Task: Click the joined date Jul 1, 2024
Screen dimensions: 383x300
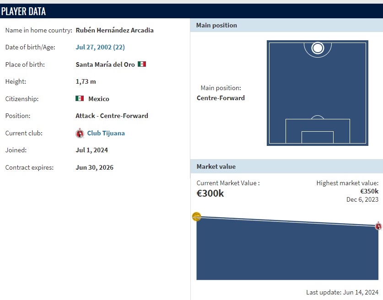Action: (92, 150)
